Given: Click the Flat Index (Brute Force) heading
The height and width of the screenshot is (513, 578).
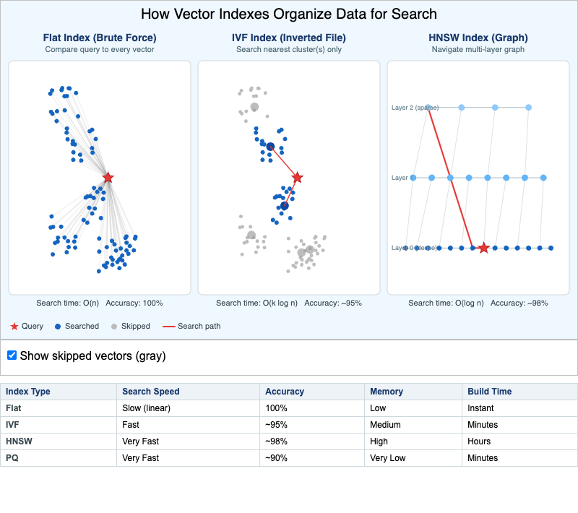Looking at the screenshot, I should 100,38.
